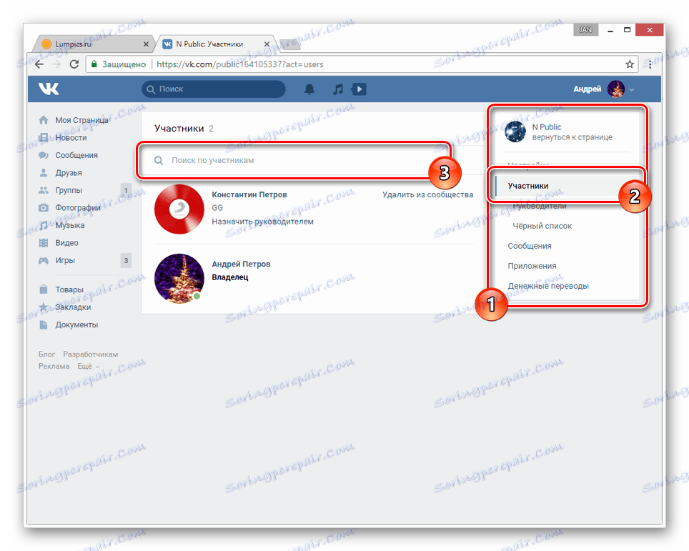This screenshot has width=689, height=551.
Task: Click the Сообщения chat bubble icon in left sidebar
Action: coord(44,155)
